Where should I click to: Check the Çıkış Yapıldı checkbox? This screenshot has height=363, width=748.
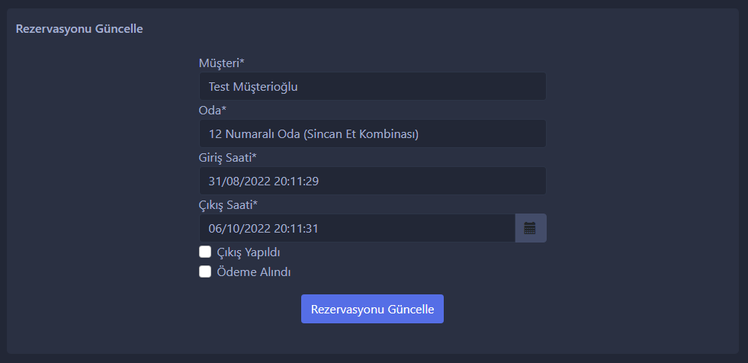click(x=205, y=252)
